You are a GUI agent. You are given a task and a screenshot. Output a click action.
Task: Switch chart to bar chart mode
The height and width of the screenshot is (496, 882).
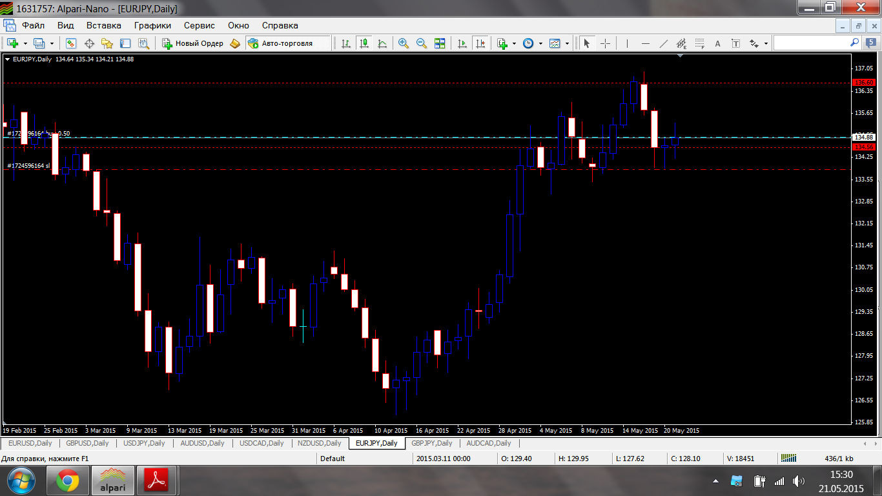(x=346, y=43)
